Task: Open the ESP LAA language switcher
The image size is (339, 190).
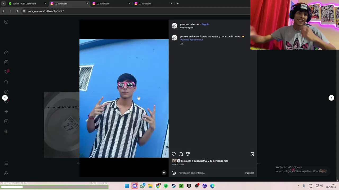Action: tap(310, 186)
